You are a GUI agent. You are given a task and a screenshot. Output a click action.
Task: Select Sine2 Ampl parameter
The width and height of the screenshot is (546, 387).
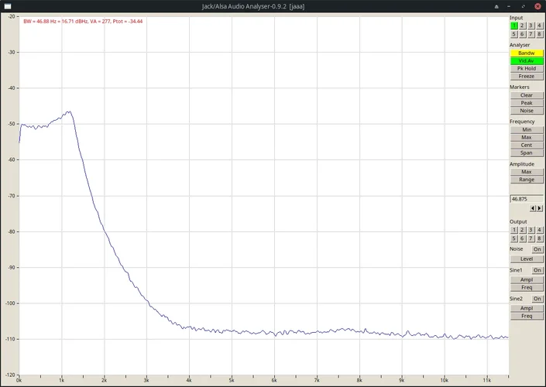pyautogui.click(x=527, y=308)
